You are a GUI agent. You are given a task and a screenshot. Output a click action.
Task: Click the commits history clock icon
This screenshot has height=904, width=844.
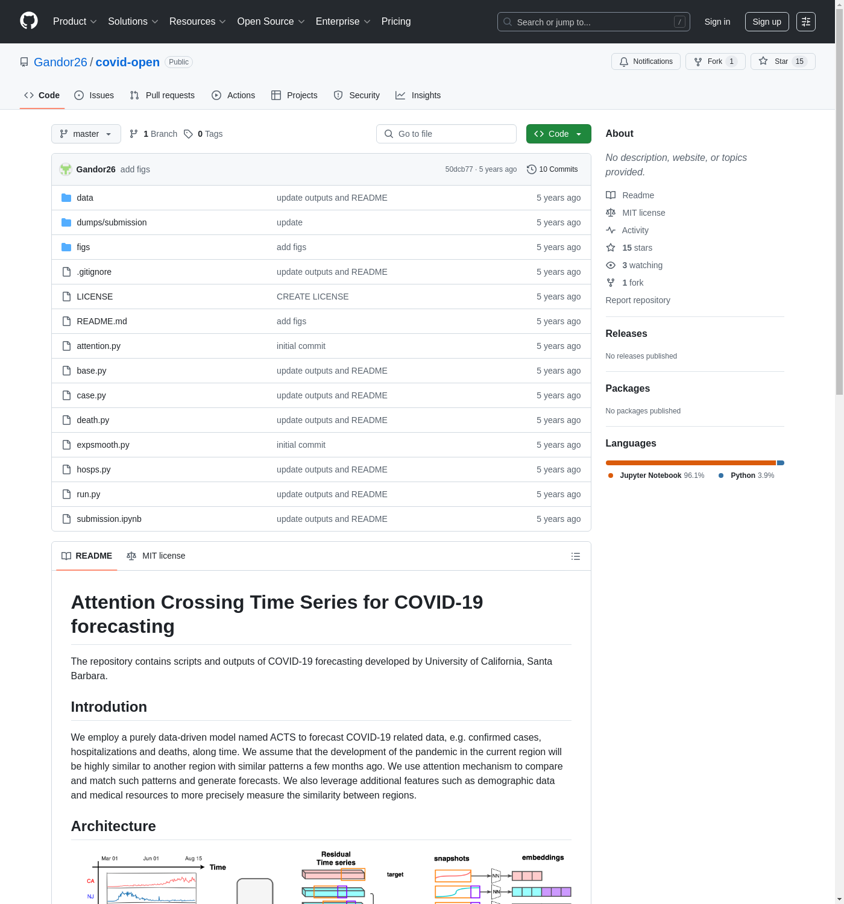coord(531,169)
